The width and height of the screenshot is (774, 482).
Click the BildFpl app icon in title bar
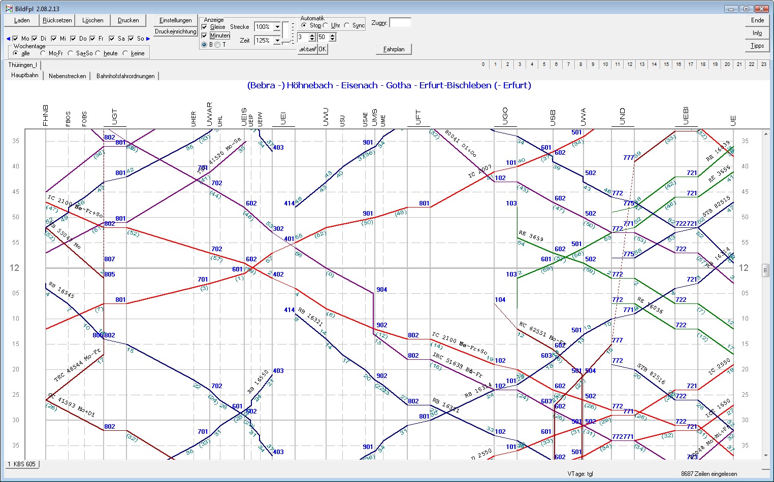[9, 9]
